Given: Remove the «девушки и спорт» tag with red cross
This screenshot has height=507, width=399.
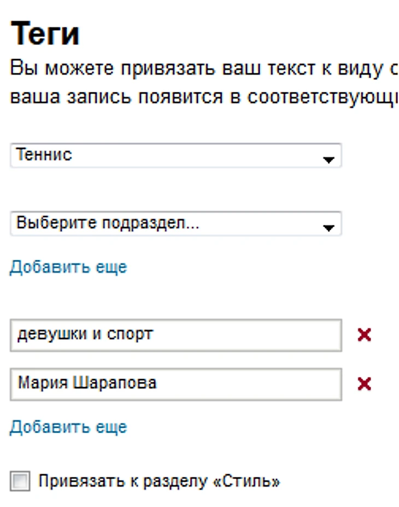Looking at the screenshot, I should (x=364, y=335).
